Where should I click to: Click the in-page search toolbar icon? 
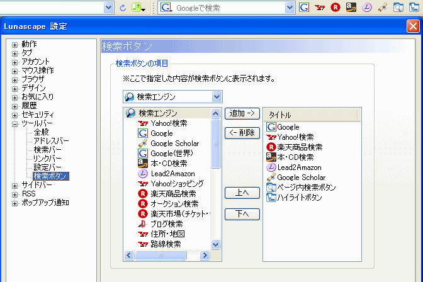[x=398, y=8]
